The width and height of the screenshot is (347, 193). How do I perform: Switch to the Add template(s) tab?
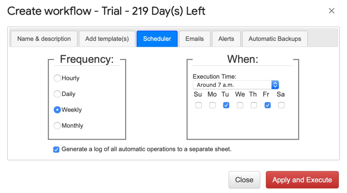tap(107, 39)
